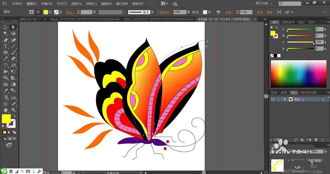Switch to 路径查找器 panel tab
Screen dimensions: 330x174
pyautogui.click(x=309, y=92)
